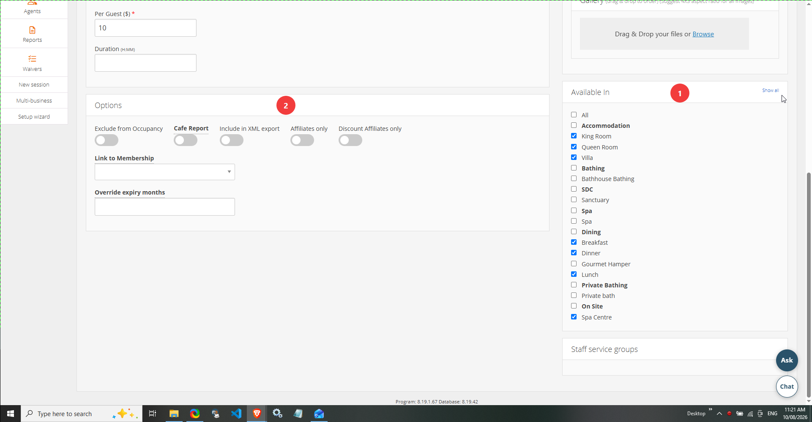Viewport: 812px width, 422px height.
Task: Uncheck the Villa checkbox
Action: (574, 157)
